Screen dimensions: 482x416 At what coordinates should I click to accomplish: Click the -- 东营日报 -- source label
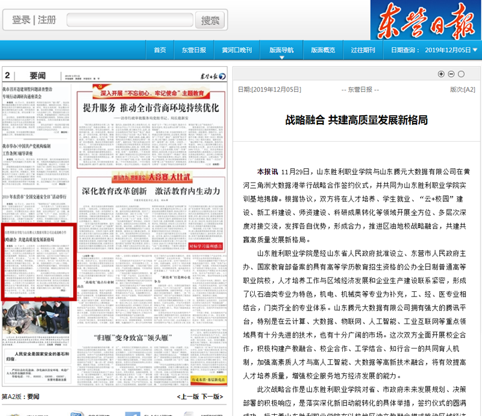[x=360, y=90]
